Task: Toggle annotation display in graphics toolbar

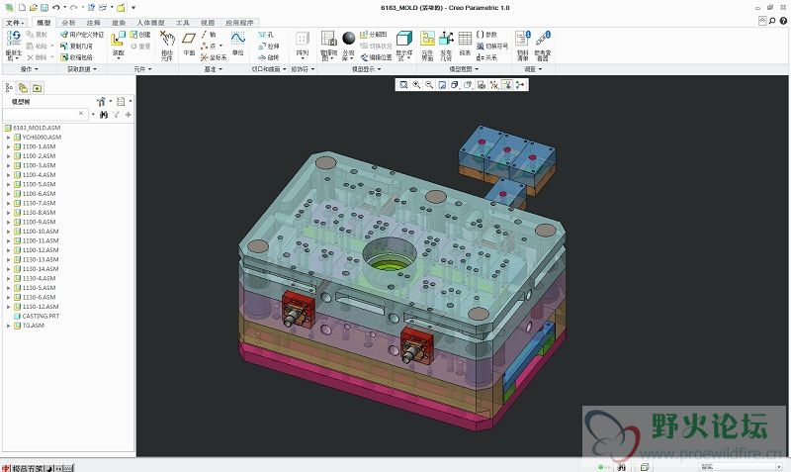Action: 506,85
